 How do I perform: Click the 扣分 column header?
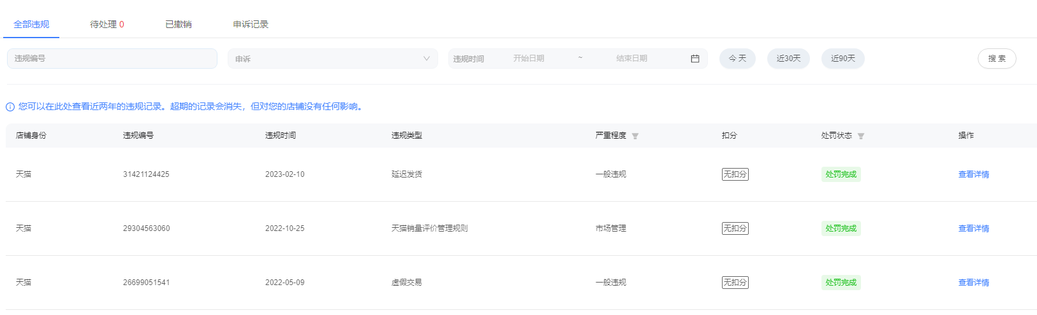(730, 136)
